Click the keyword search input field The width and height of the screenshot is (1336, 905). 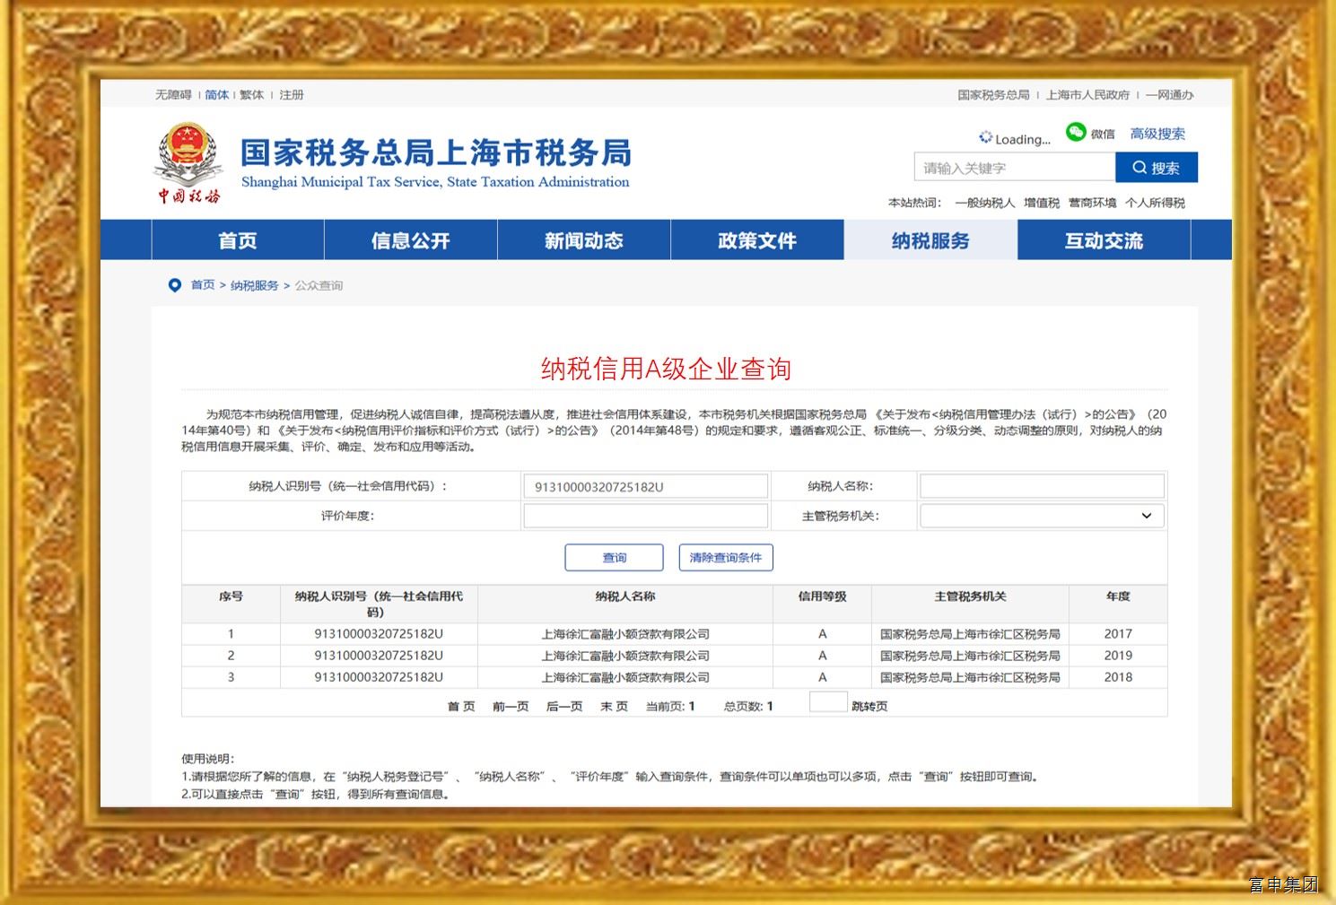point(1015,168)
